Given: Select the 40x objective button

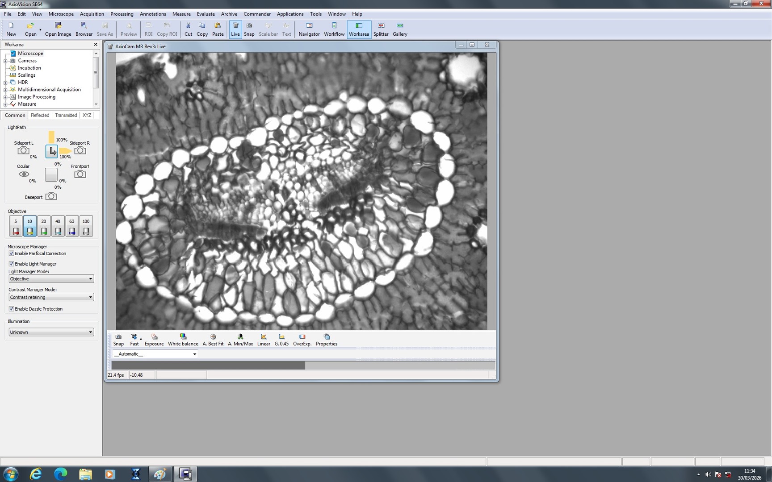Looking at the screenshot, I should [x=58, y=225].
